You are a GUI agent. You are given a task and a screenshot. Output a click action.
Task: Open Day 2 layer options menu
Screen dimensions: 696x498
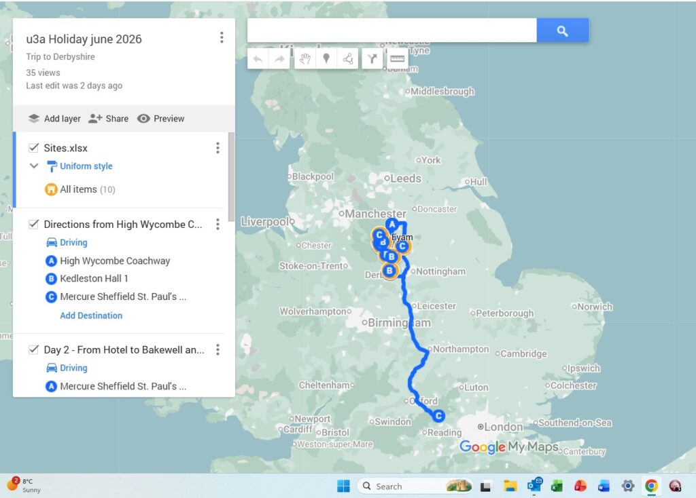217,349
